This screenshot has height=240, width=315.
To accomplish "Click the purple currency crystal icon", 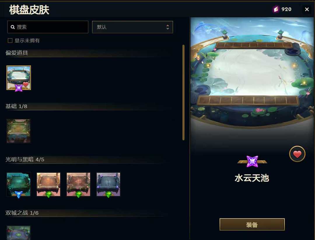I will [x=276, y=9].
